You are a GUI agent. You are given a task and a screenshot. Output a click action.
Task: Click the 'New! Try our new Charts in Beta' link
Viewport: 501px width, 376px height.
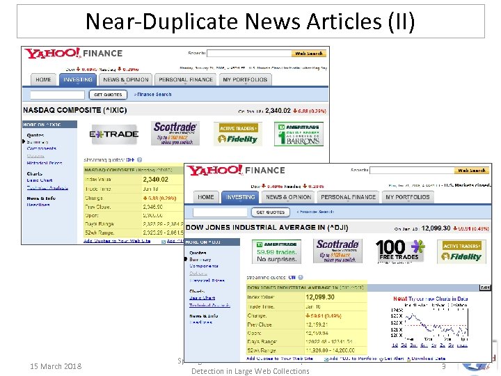(431, 299)
